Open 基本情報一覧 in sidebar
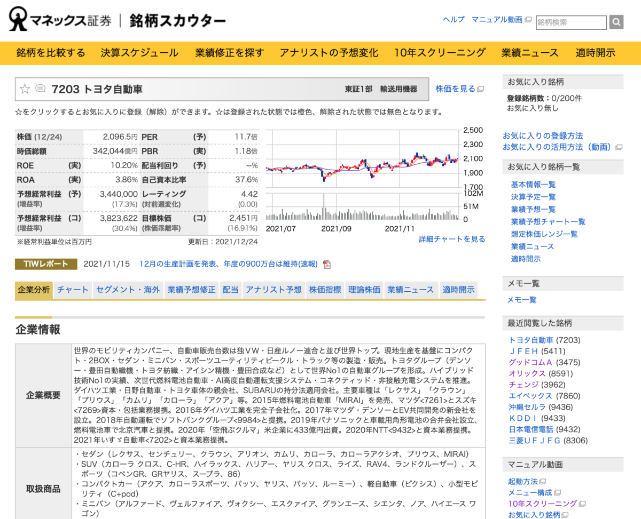 [533, 185]
